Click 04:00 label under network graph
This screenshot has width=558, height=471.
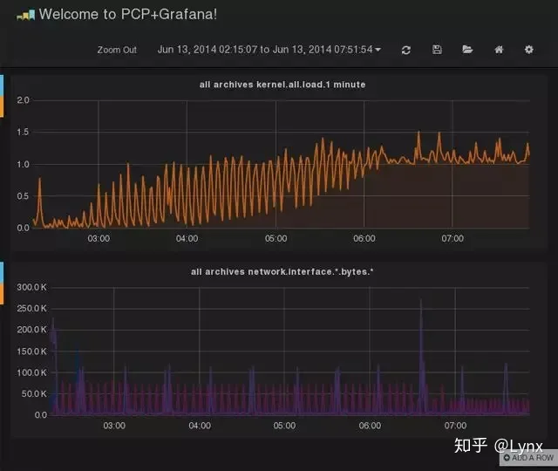200,426
